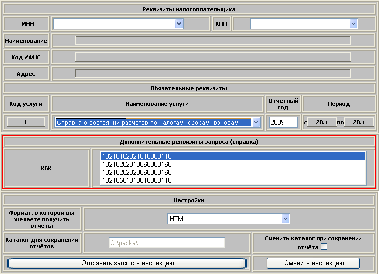Click the Код ИФНС text field
379x274 pixels.
point(213,57)
